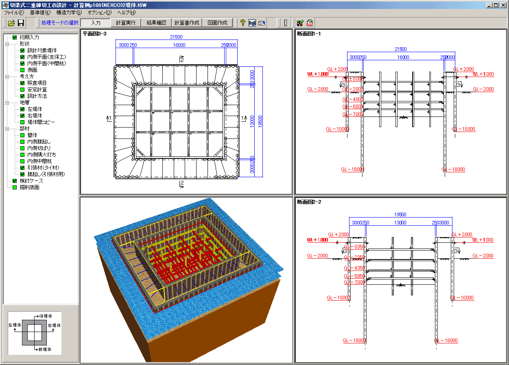Toggle the 設計対象堤体 checkbox

coord(22,51)
